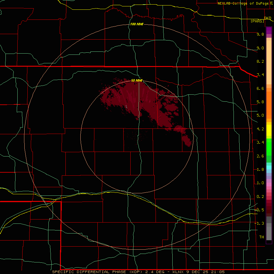Viewport: 274px width, 274px height.
Task: Click the bright green swatch in the color scale
Action: [269, 147]
